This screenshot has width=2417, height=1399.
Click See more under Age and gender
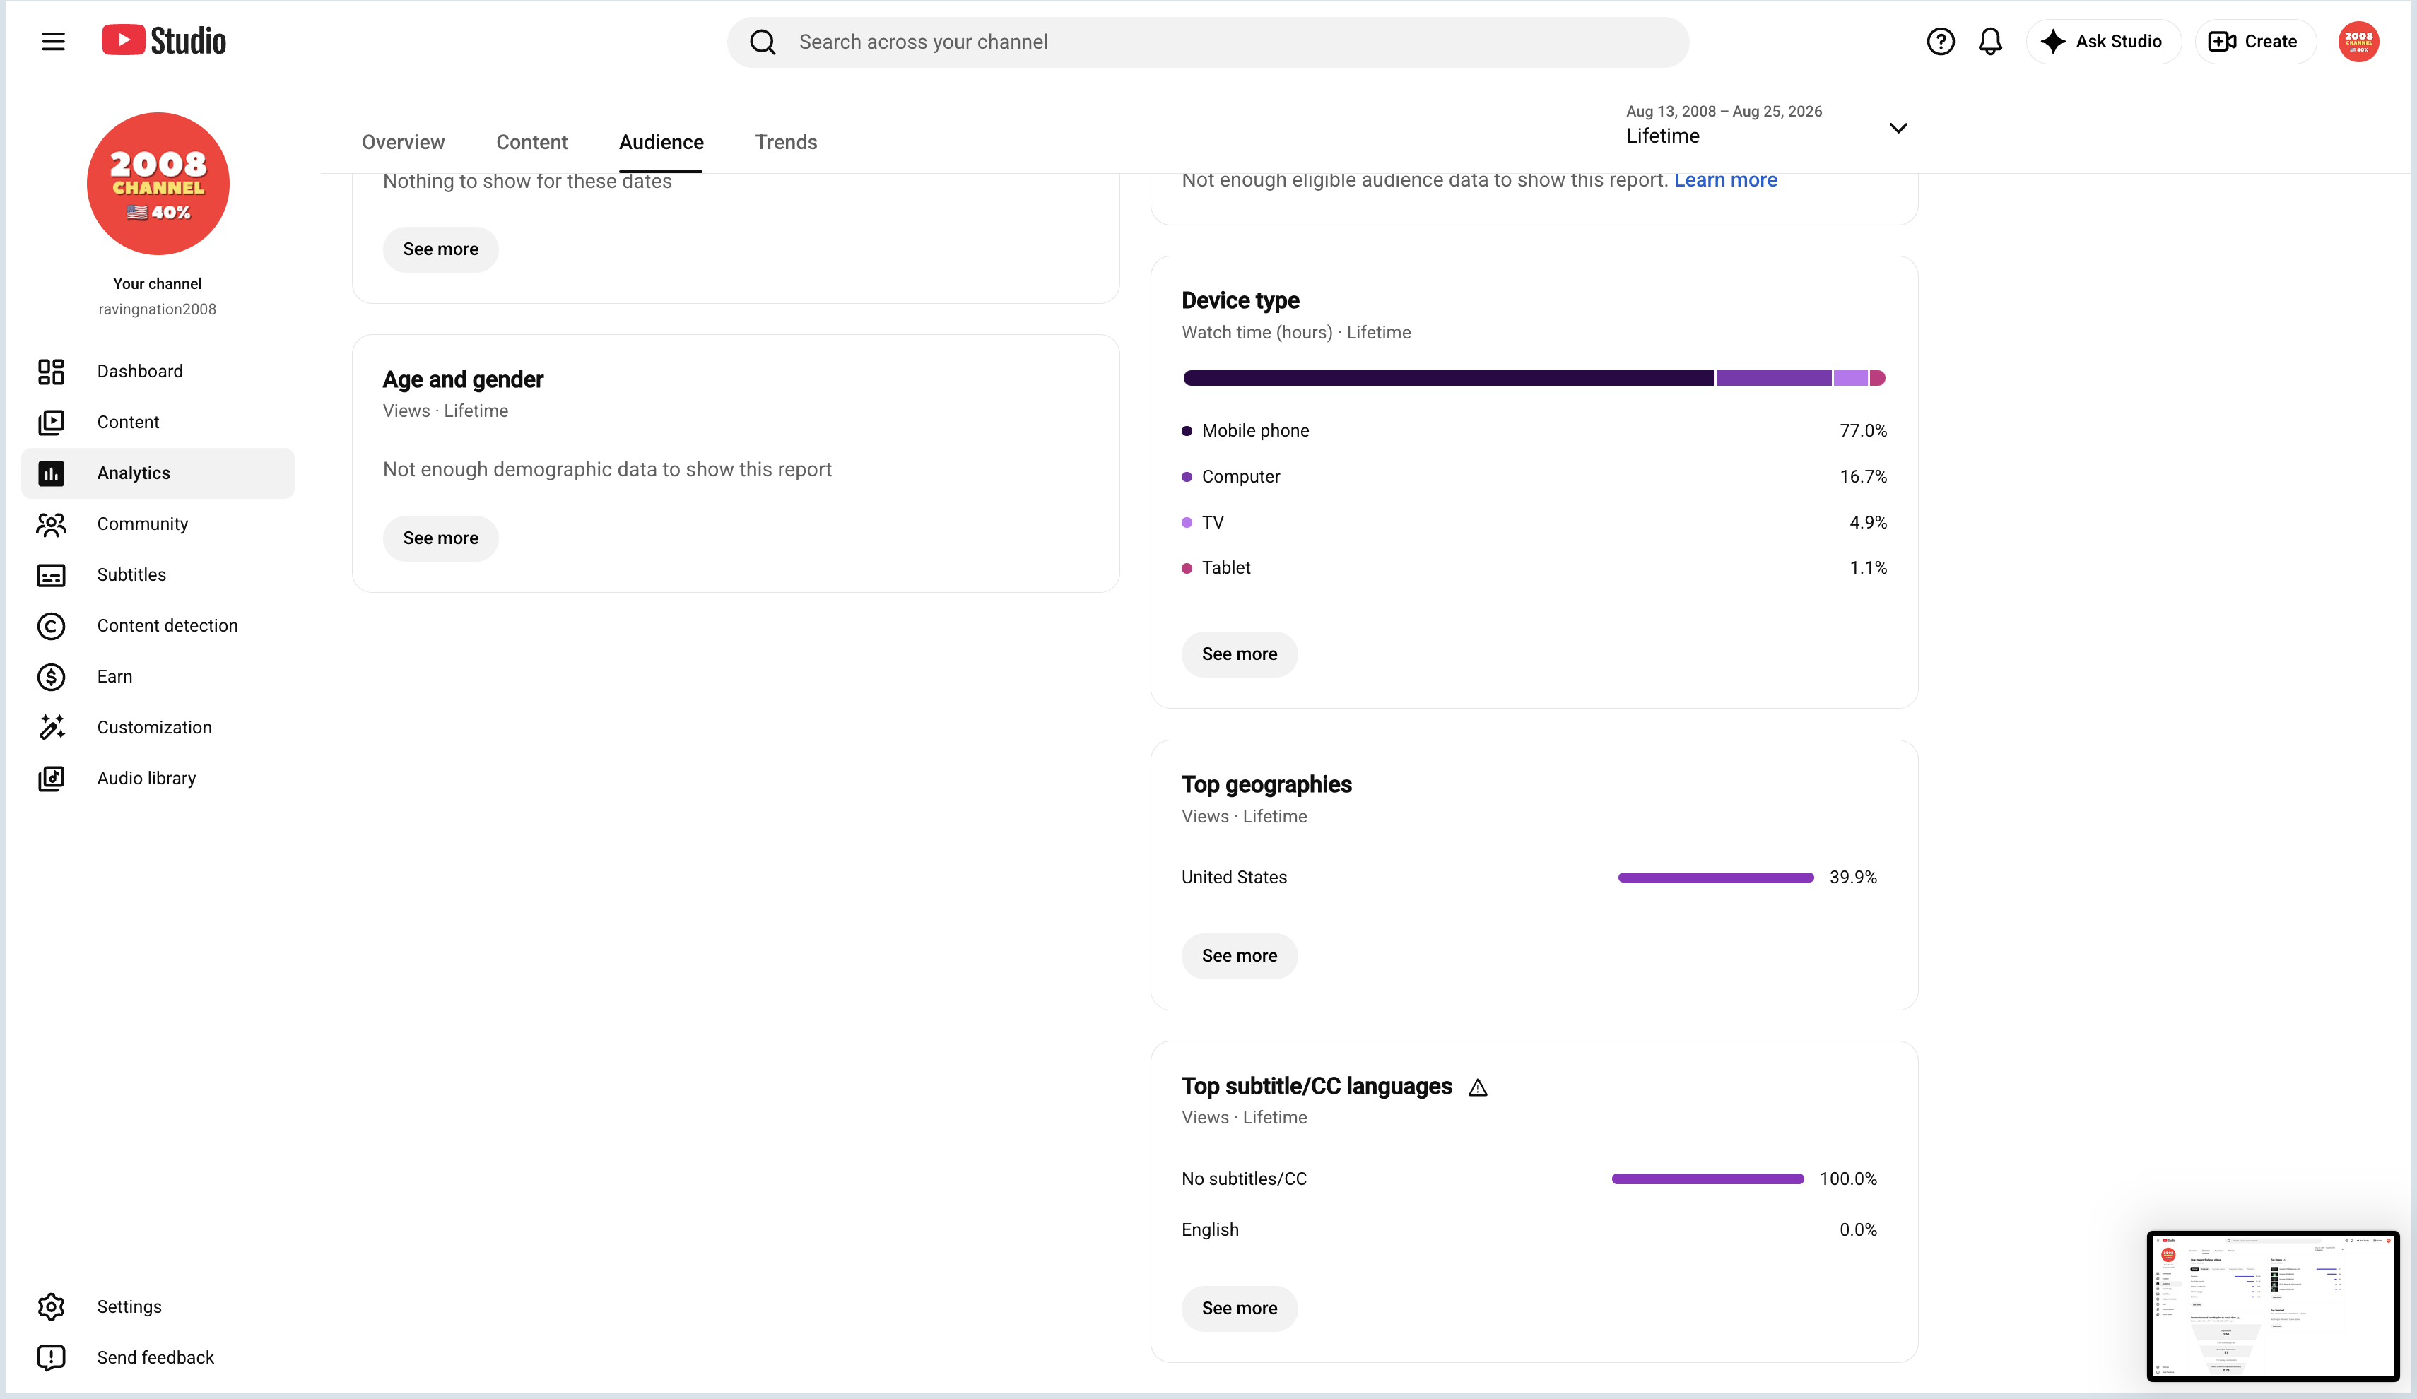coord(440,538)
